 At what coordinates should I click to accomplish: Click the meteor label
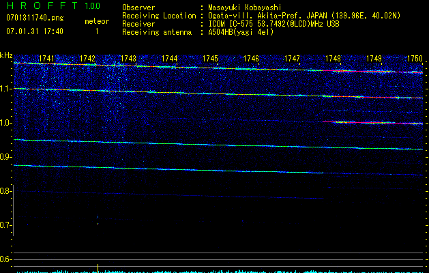(x=97, y=21)
